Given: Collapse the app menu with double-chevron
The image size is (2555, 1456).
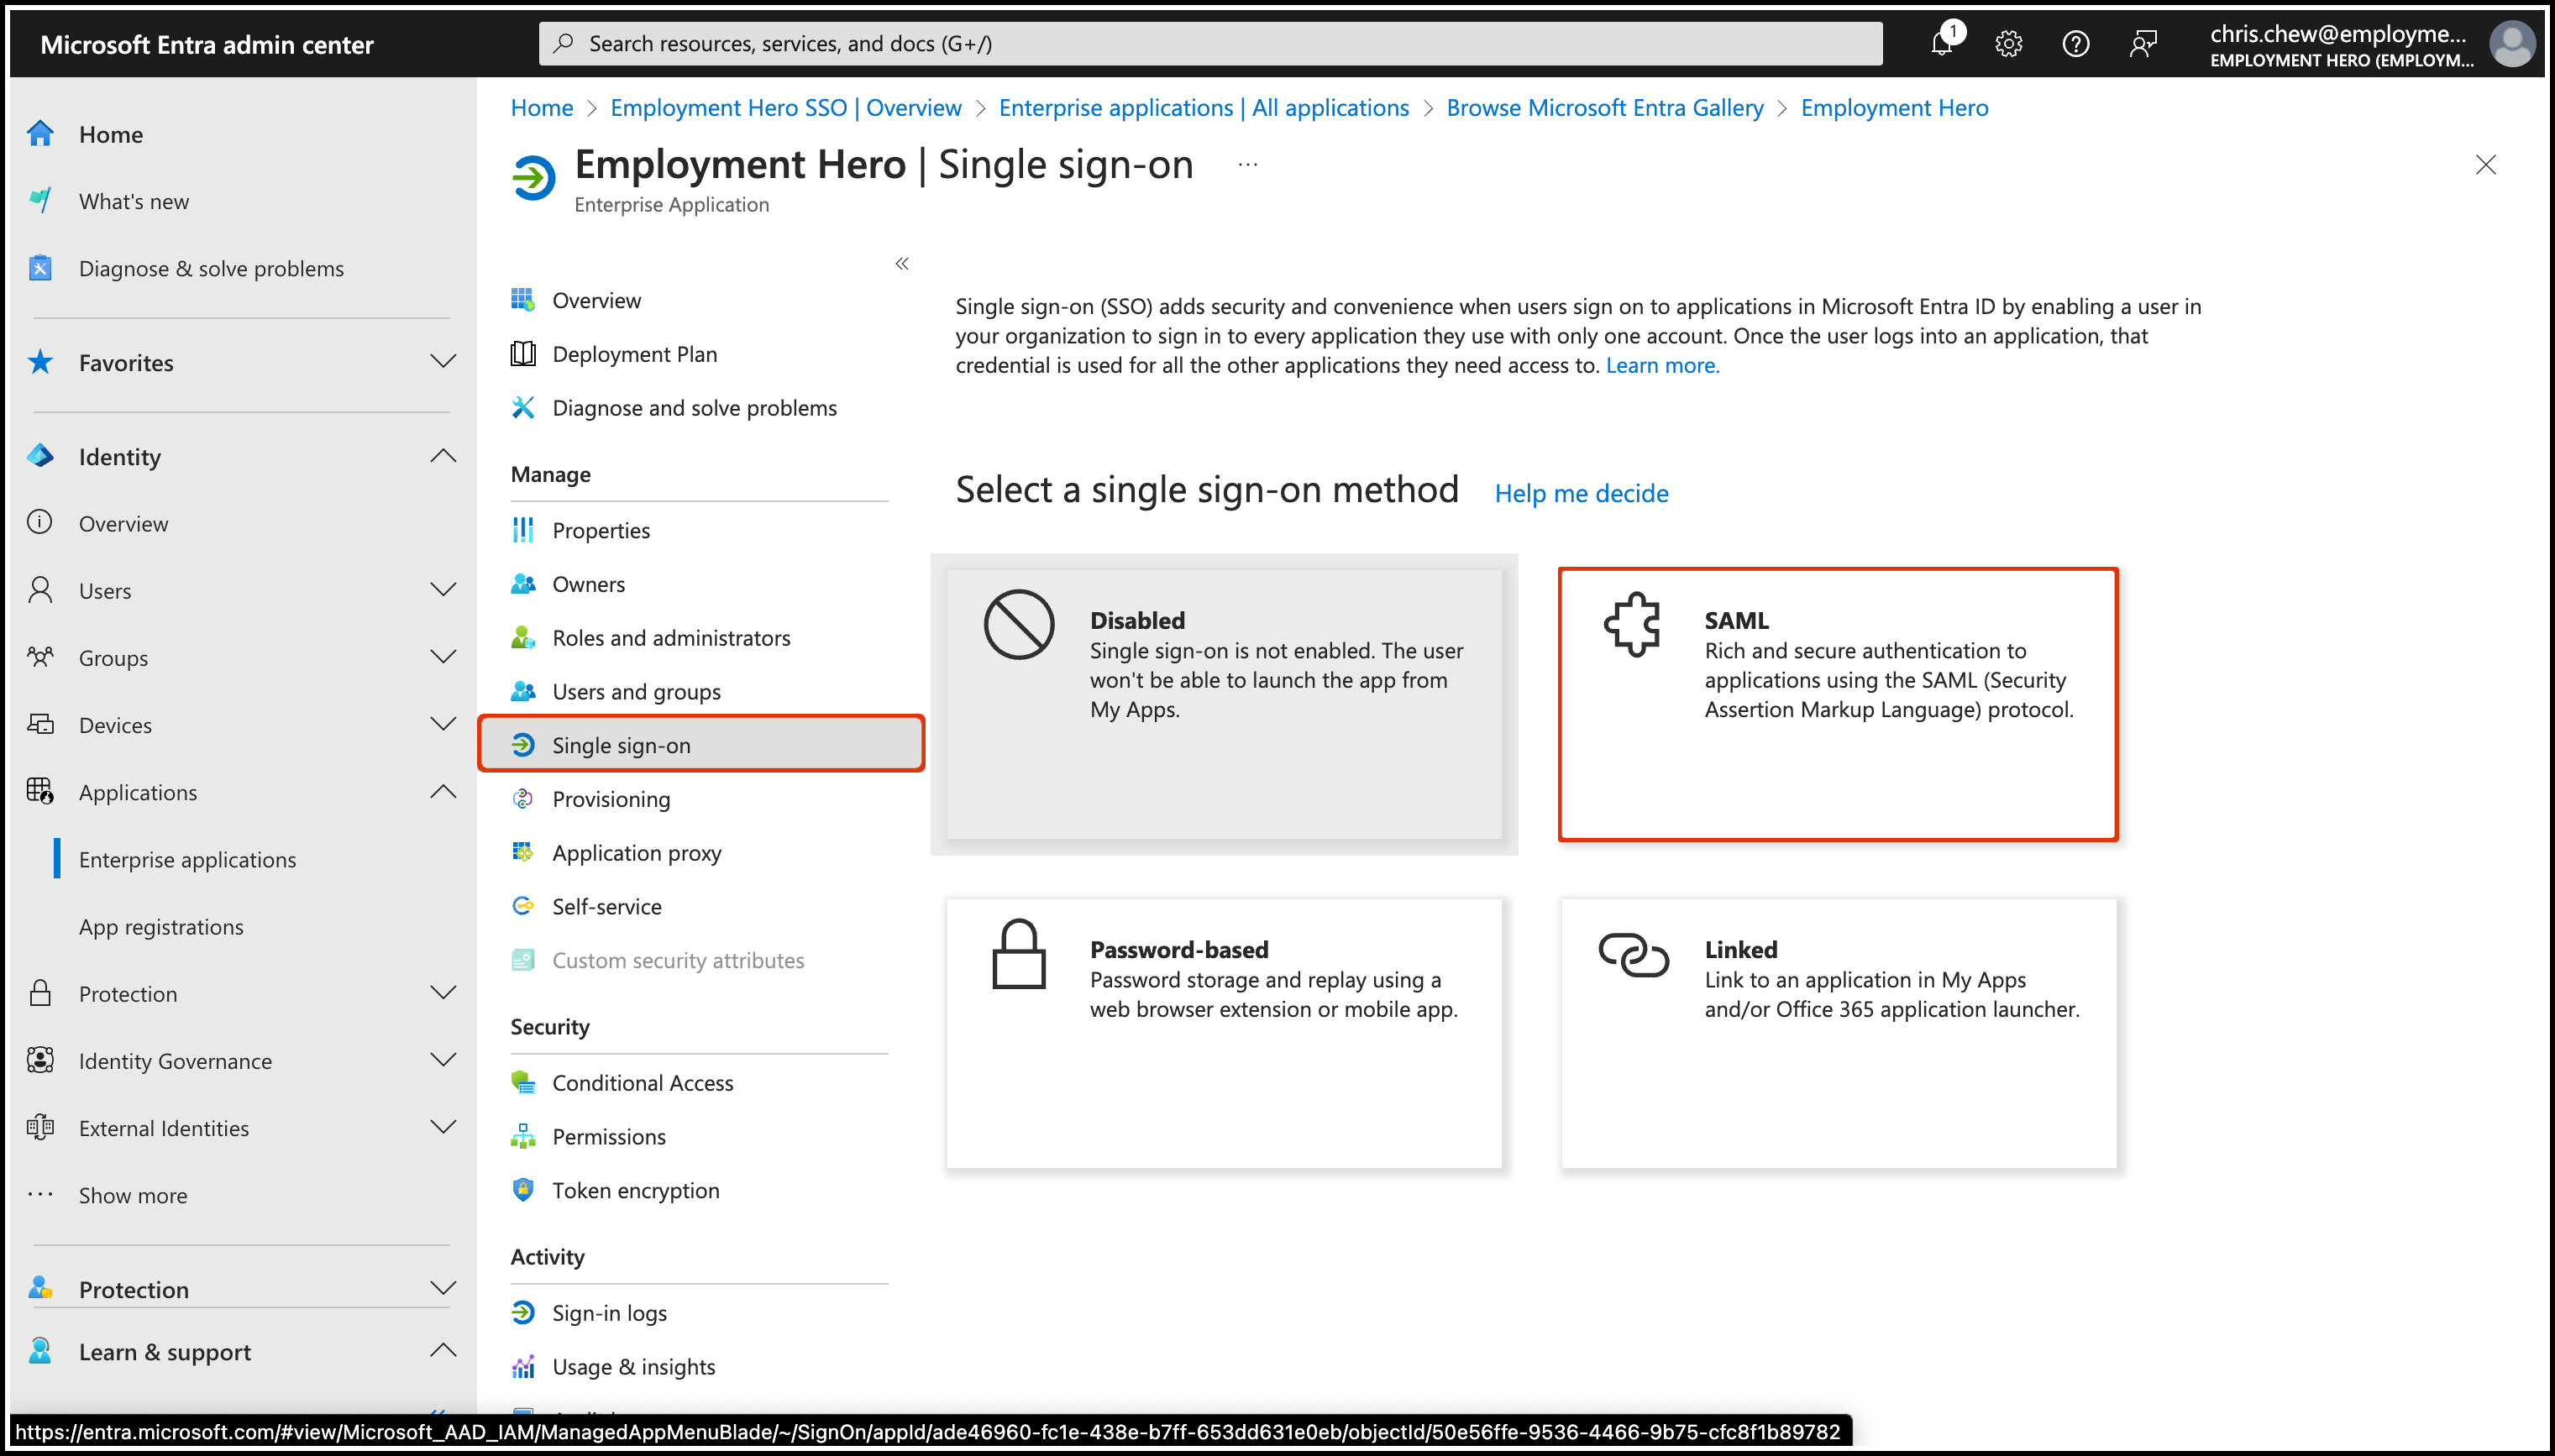Looking at the screenshot, I should click(x=901, y=264).
